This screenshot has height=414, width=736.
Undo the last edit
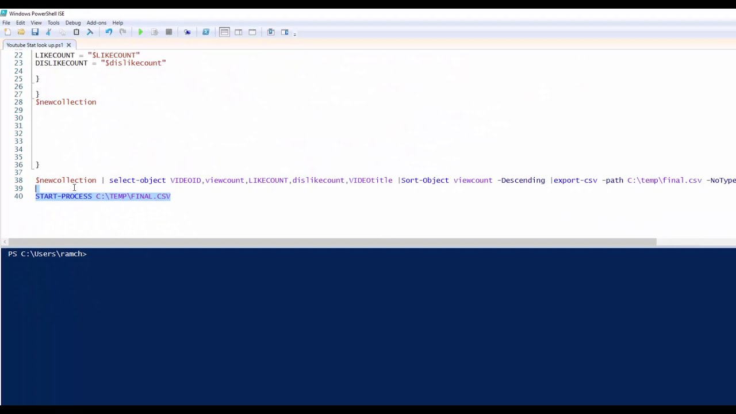click(x=109, y=32)
